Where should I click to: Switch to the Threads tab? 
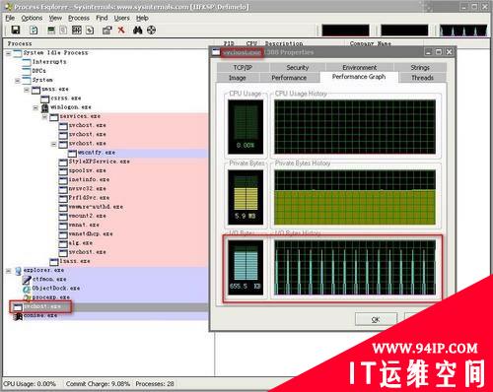point(422,78)
